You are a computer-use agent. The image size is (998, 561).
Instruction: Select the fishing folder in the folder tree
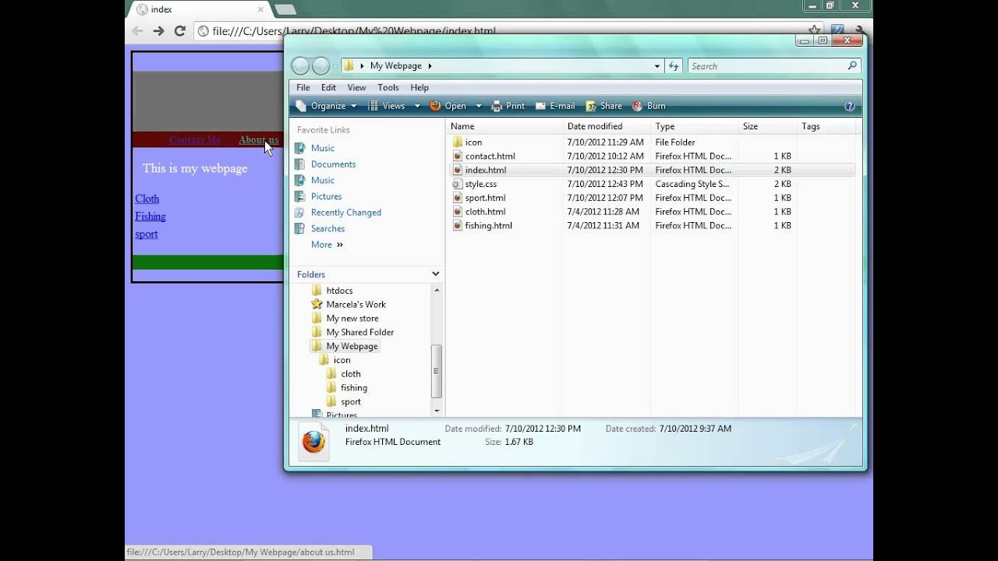354,388
